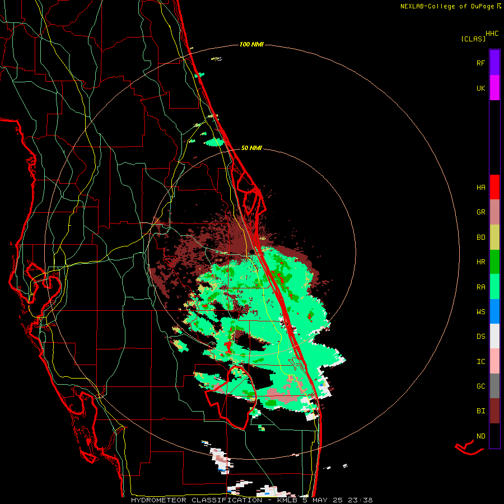Click the GR legend label
This screenshot has height=504, width=504.
[480, 212]
